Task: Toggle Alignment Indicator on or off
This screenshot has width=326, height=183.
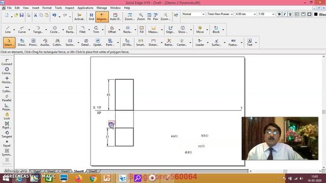Action: tap(102, 17)
